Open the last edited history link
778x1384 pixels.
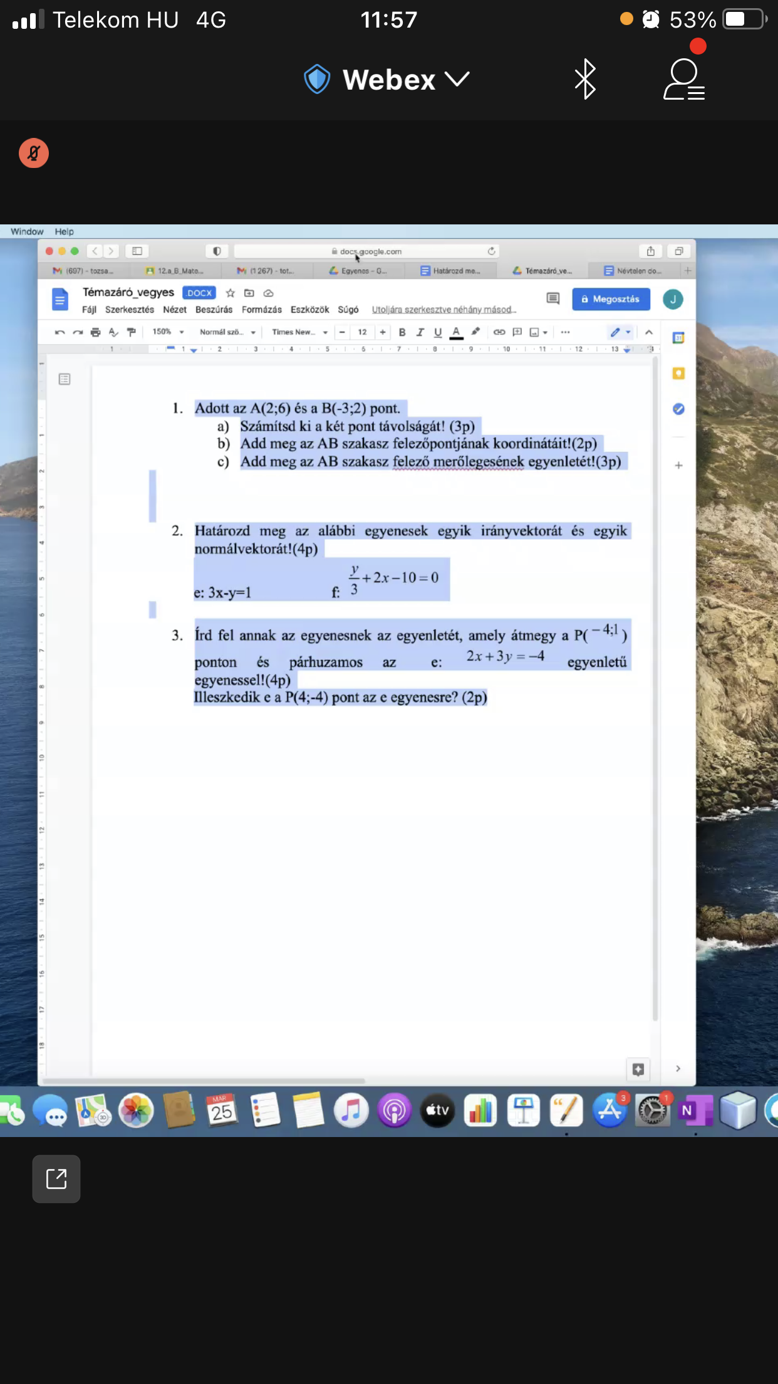point(443,310)
